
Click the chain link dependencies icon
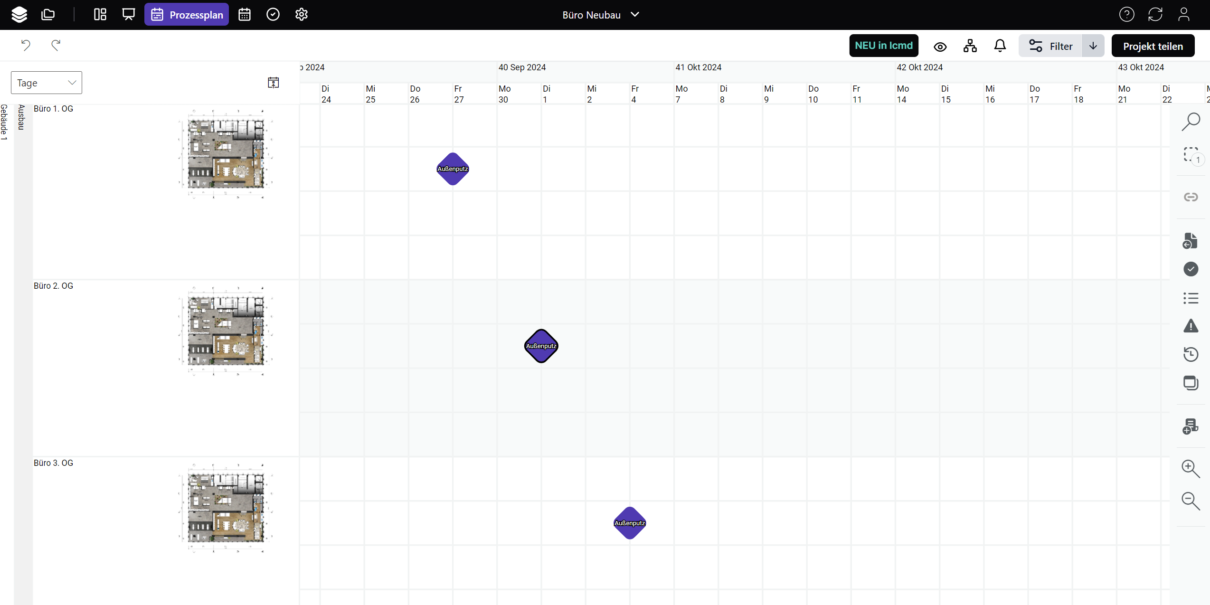1191,197
